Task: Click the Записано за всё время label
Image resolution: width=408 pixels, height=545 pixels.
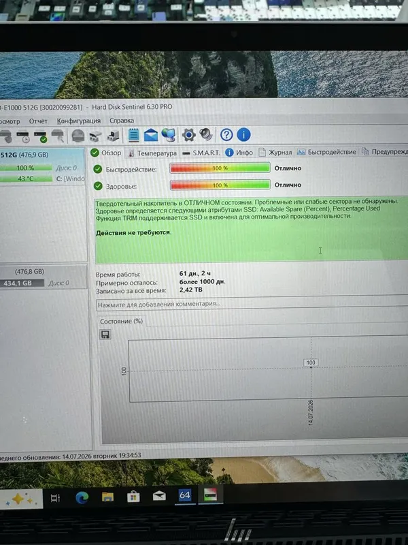Action: point(131,291)
